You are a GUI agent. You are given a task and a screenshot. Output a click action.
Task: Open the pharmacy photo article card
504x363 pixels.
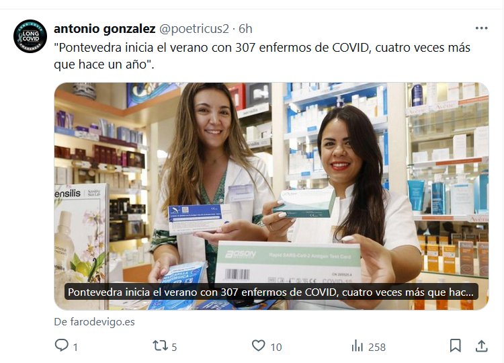(271, 196)
